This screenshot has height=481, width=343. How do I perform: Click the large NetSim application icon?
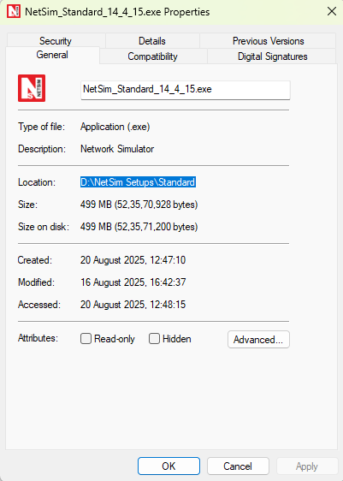pos(32,88)
